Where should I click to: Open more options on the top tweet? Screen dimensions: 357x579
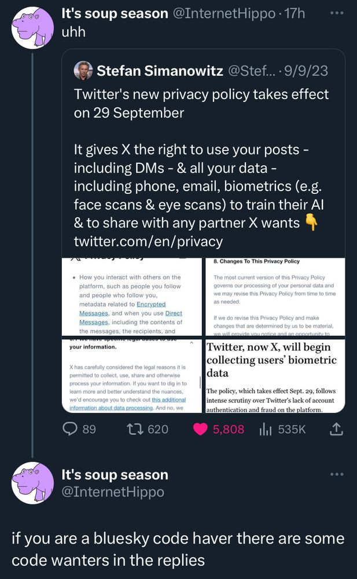pos(337,13)
